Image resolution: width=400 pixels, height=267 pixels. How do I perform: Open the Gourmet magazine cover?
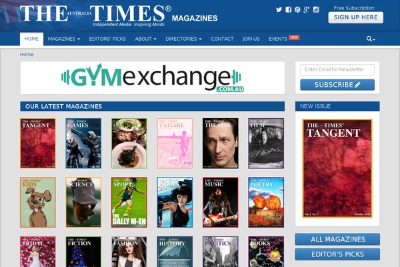[129, 143]
